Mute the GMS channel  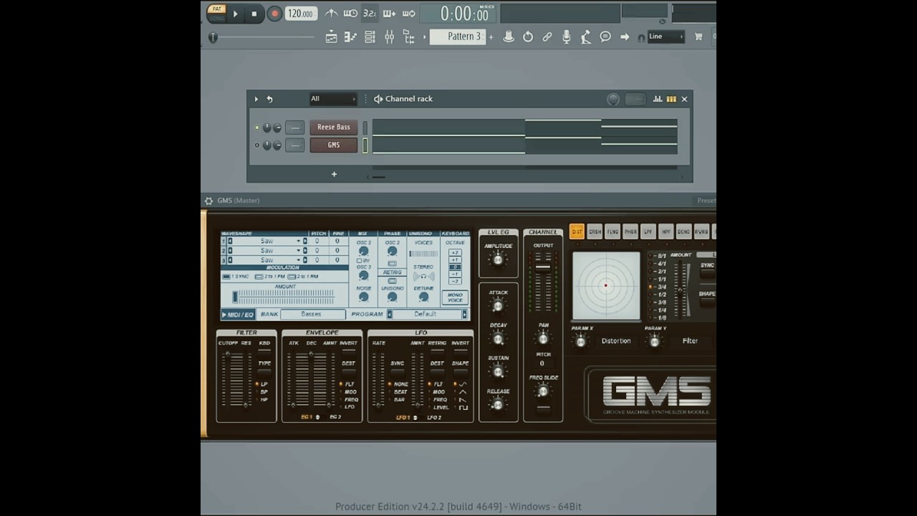click(257, 145)
